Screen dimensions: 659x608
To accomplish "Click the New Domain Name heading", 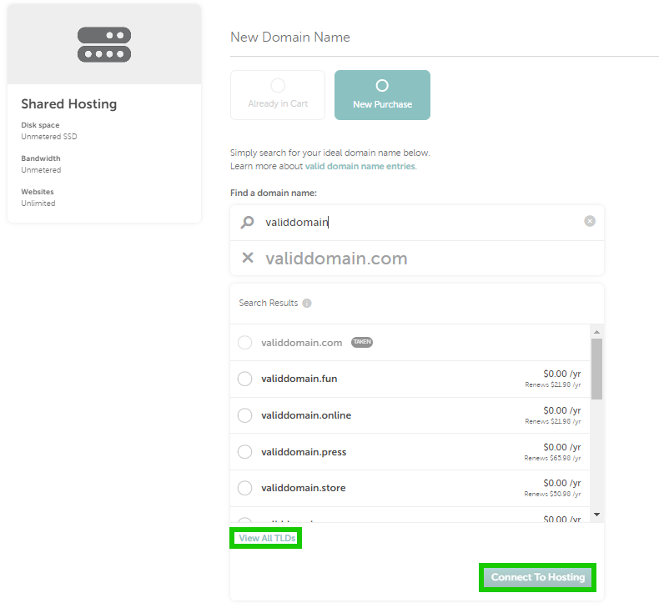I will click(290, 37).
